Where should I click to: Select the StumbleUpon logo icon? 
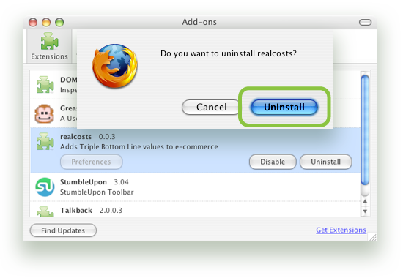(45, 187)
